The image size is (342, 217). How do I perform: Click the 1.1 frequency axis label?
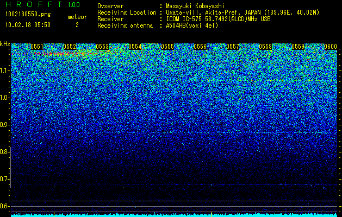pos(5,71)
